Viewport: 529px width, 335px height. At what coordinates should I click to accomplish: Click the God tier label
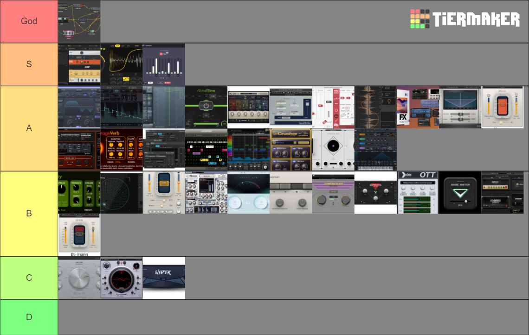(29, 21)
